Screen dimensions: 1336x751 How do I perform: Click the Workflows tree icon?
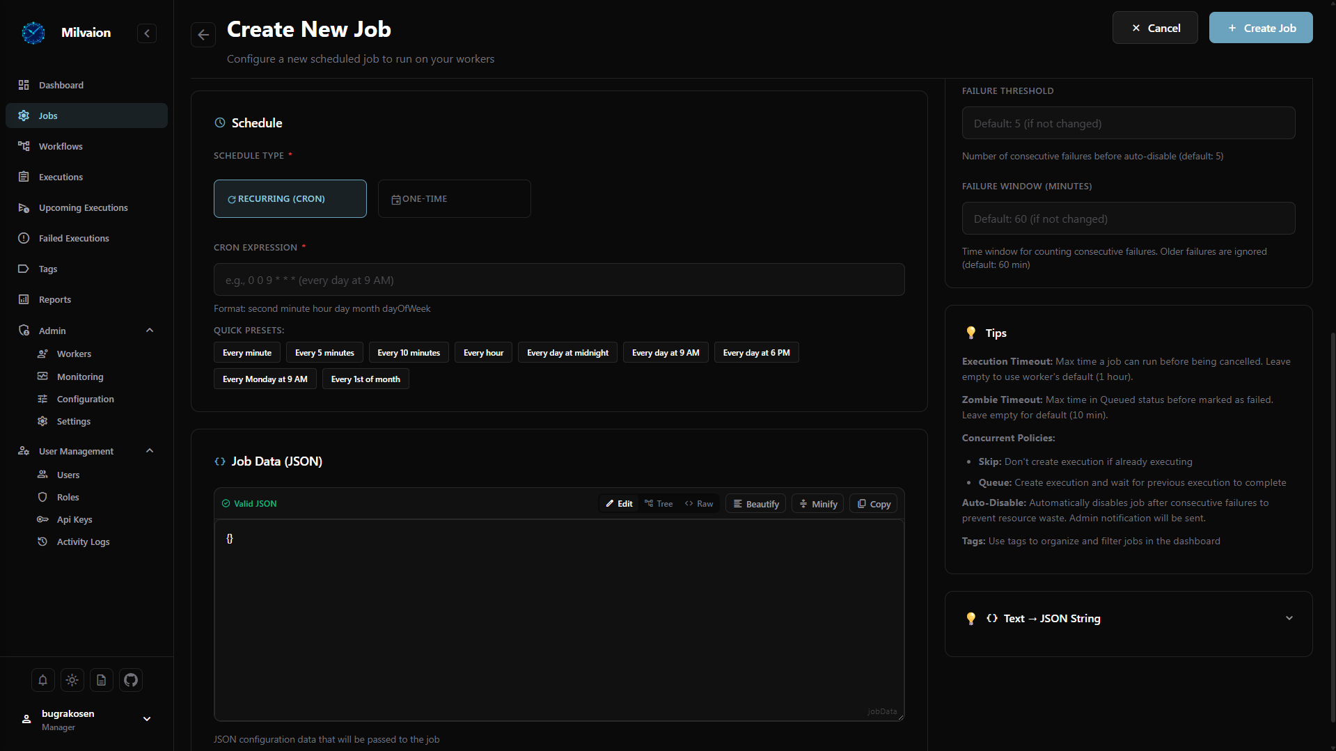pyautogui.click(x=24, y=146)
